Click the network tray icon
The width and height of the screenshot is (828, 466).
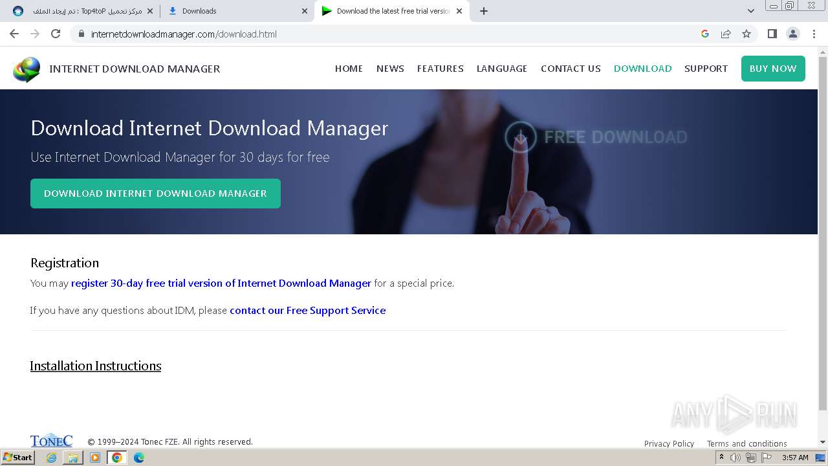click(751, 458)
